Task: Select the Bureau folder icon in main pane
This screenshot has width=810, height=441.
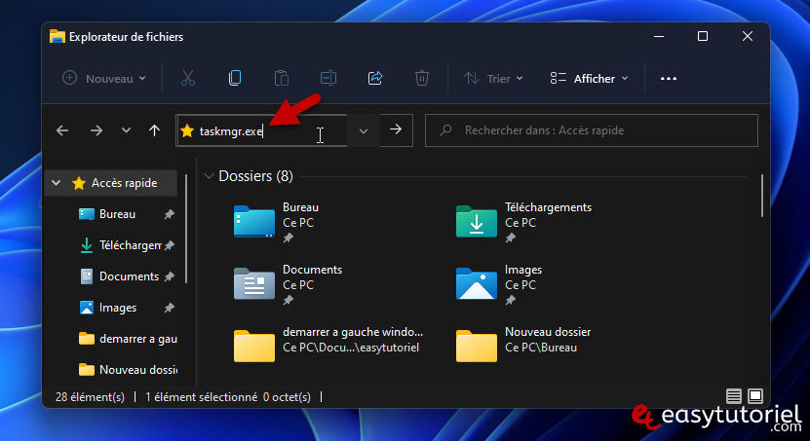Action: (x=254, y=222)
